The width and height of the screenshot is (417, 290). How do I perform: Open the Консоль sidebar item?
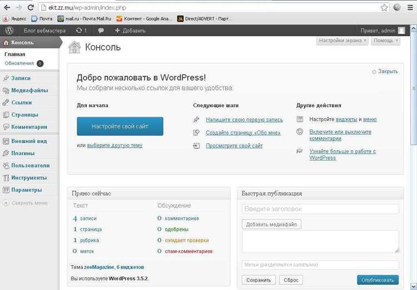29,42
